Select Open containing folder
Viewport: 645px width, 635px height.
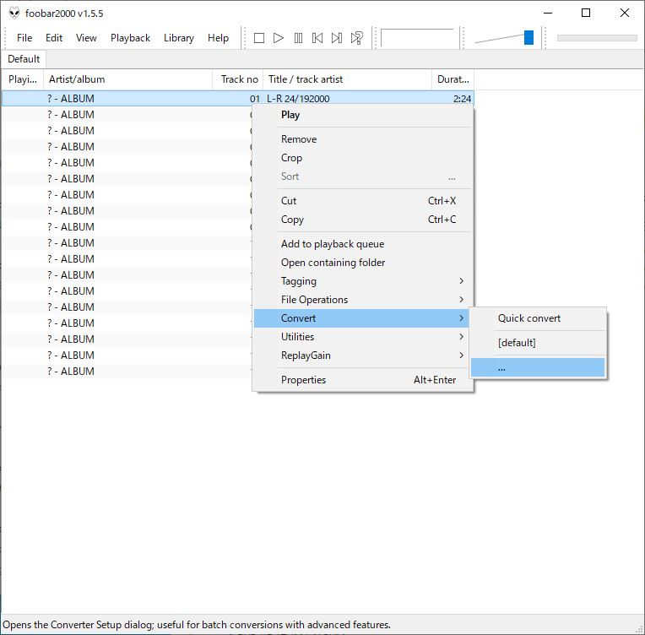363,262
